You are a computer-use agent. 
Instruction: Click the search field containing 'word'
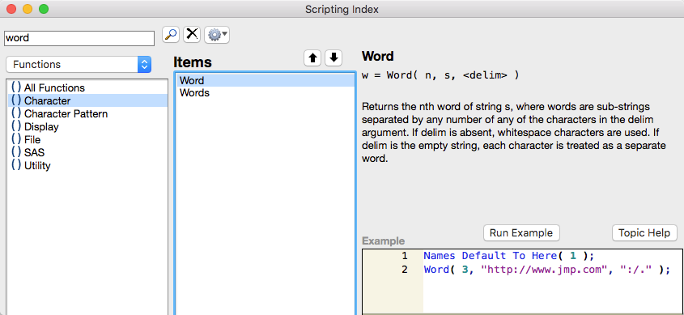click(79, 38)
